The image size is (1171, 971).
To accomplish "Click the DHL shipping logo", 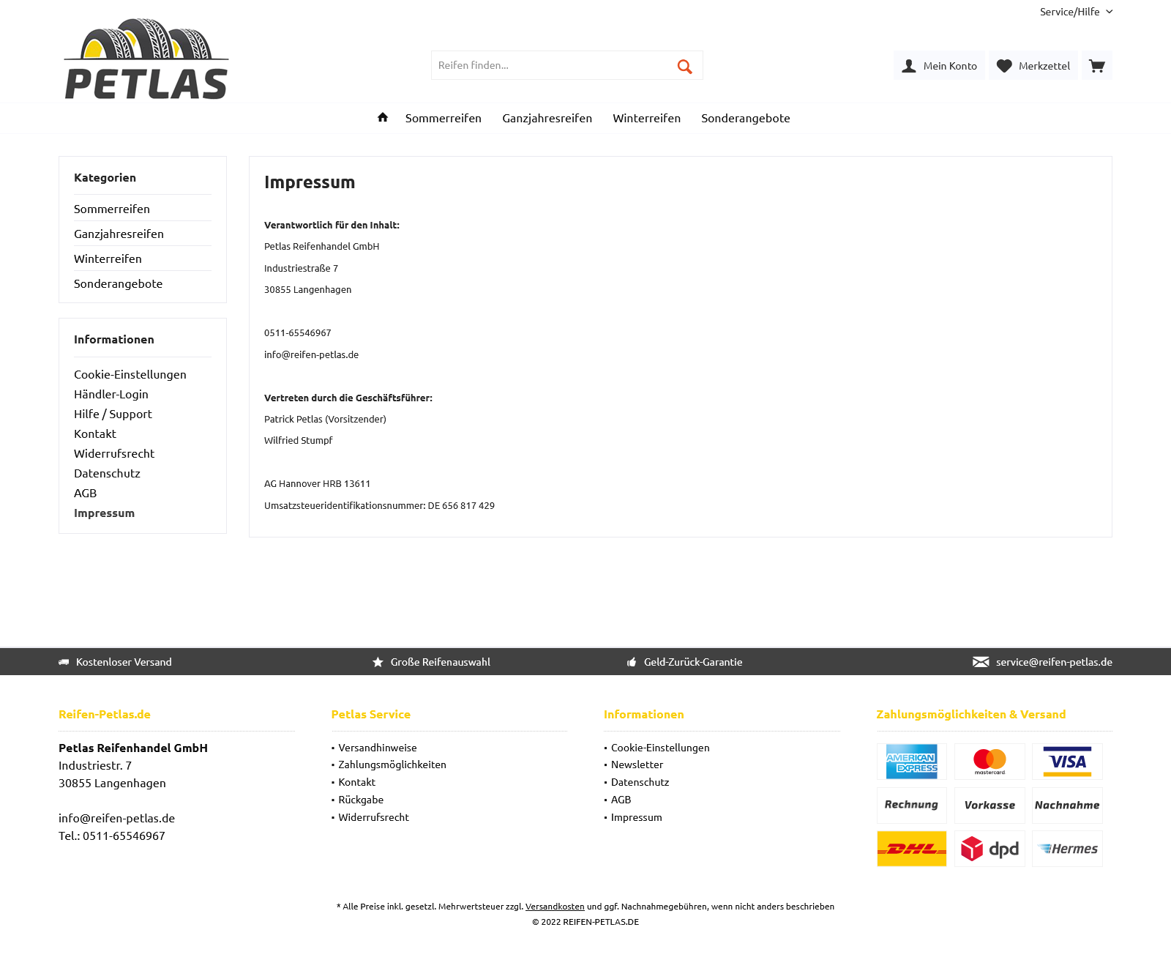I will click(911, 849).
